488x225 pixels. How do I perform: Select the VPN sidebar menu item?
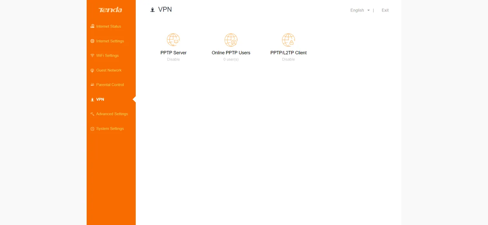[x=100, y=99]
